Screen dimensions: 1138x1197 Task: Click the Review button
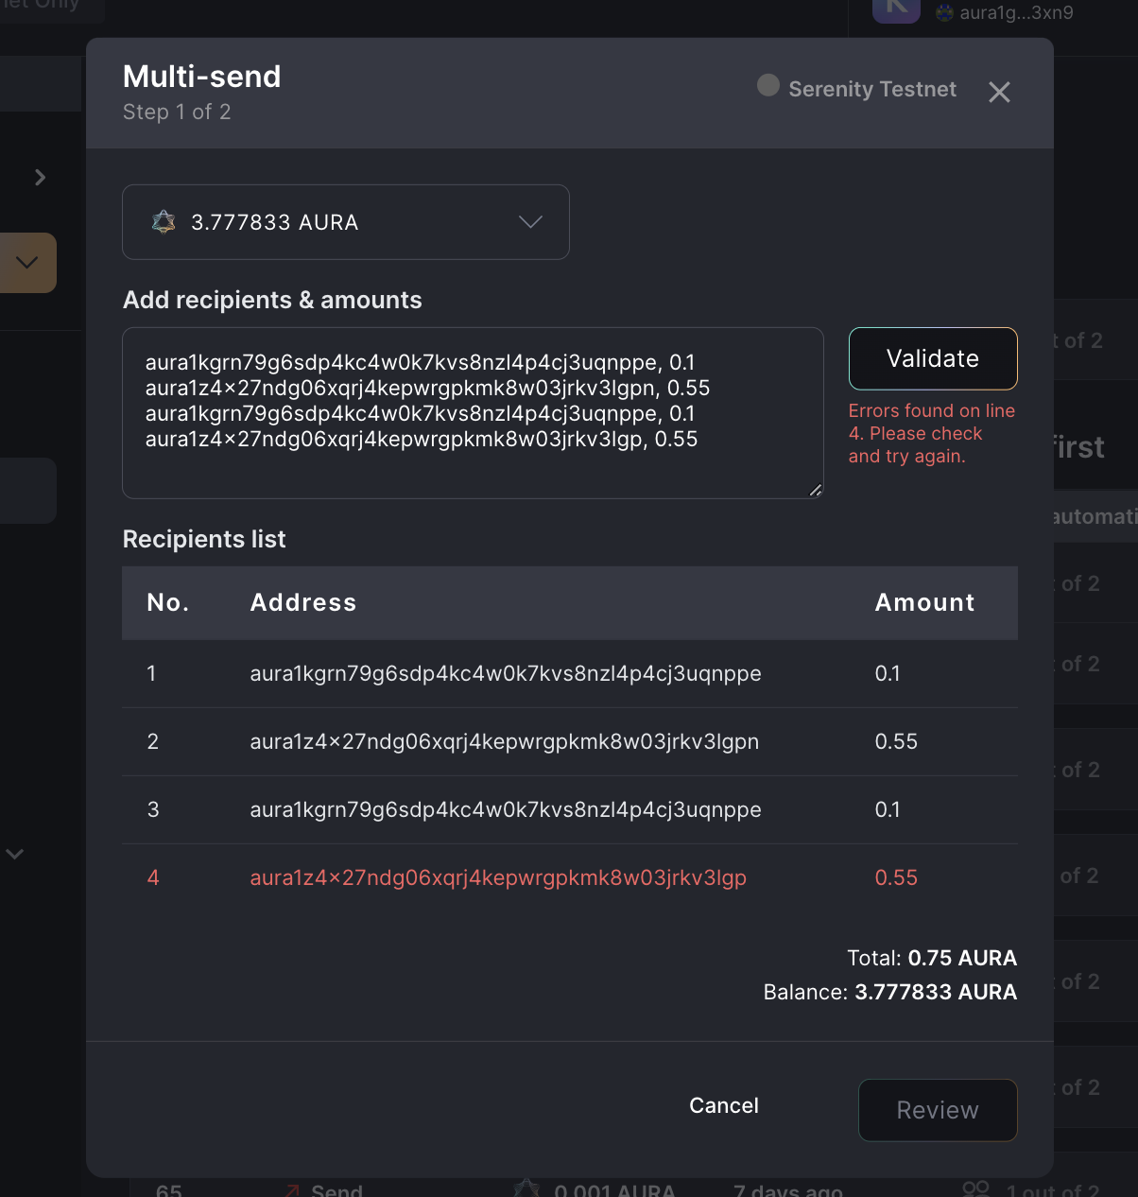[938, 1110]
